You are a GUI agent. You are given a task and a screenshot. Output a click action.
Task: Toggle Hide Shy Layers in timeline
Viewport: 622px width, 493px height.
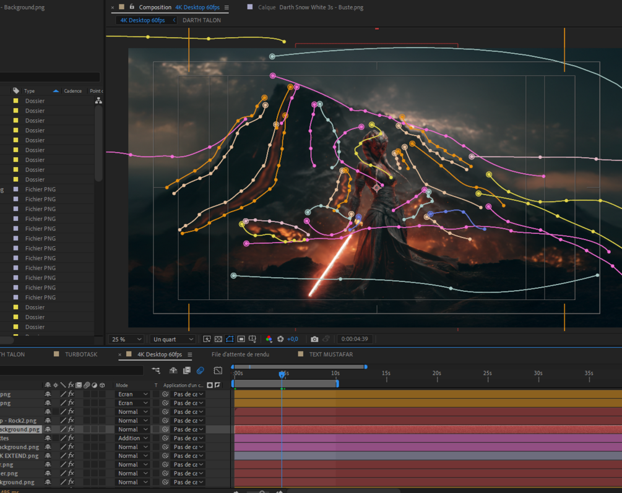173,371
